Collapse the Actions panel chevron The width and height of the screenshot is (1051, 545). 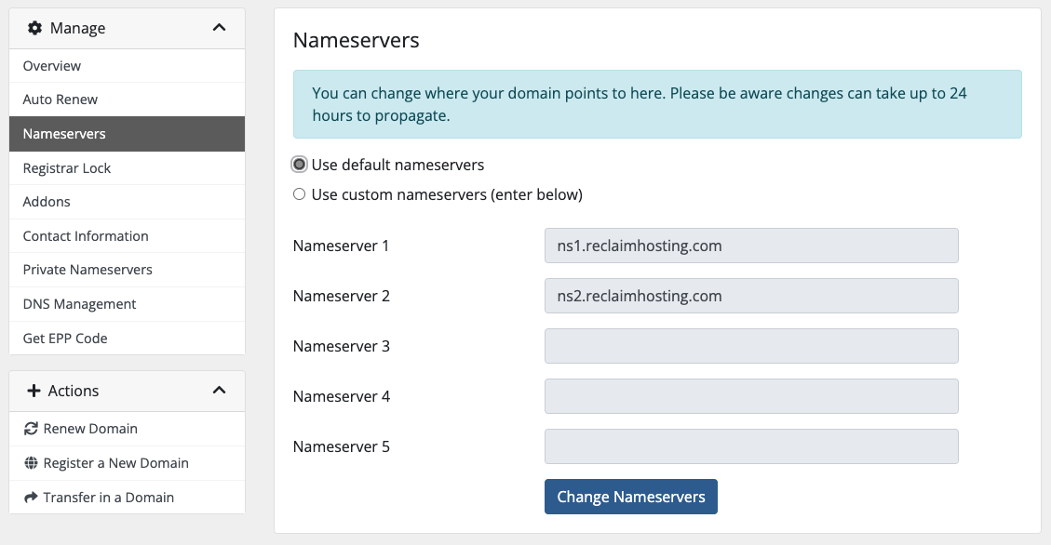point(219,391)
